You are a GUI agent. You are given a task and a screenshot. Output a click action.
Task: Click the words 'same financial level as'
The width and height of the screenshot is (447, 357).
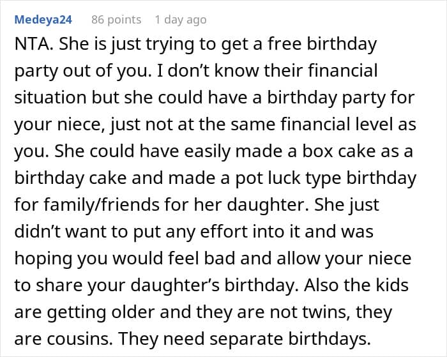coord(323,125)
